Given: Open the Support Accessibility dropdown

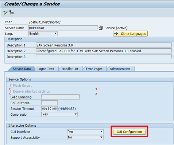Looking at the screenshot, I should pos(85,137).
